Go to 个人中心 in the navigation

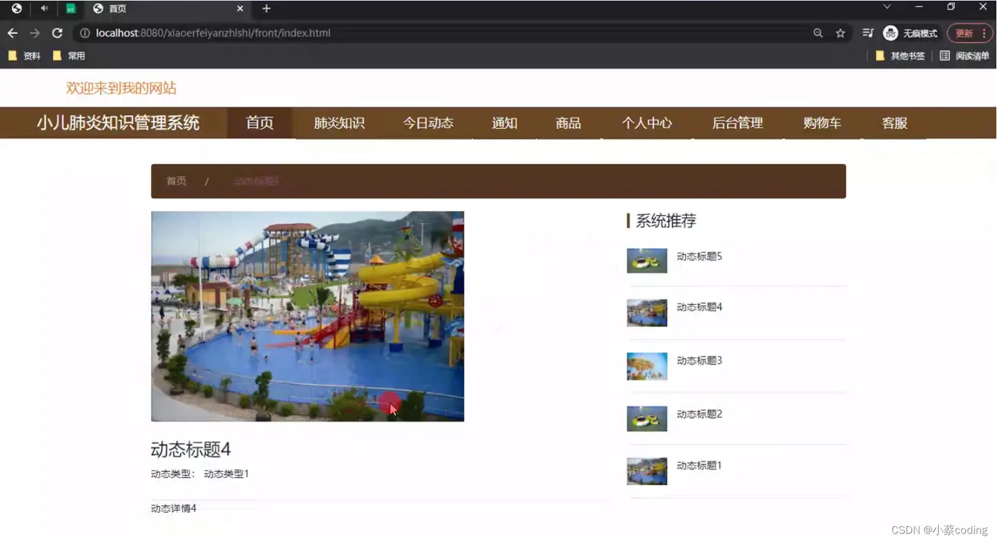[x=647, y=123]
